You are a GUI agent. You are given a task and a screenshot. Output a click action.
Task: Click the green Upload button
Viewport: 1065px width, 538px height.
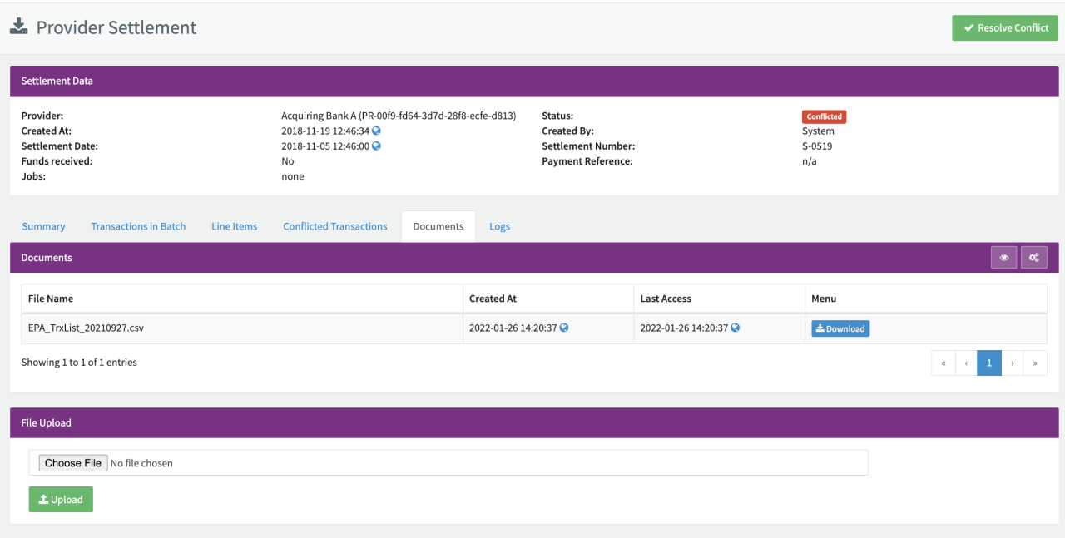pos(61,500)
